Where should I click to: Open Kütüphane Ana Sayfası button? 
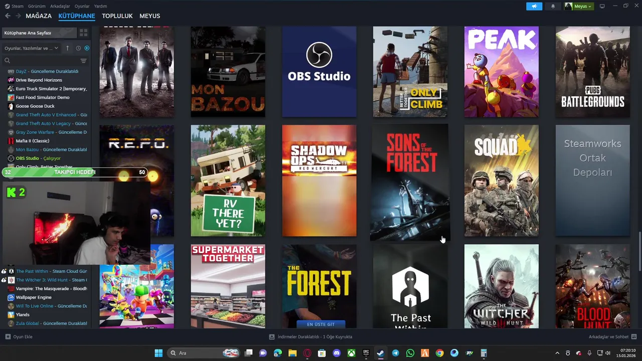[39, 33]
